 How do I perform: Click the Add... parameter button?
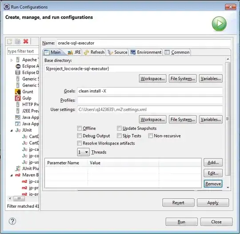tap(213, 162)
